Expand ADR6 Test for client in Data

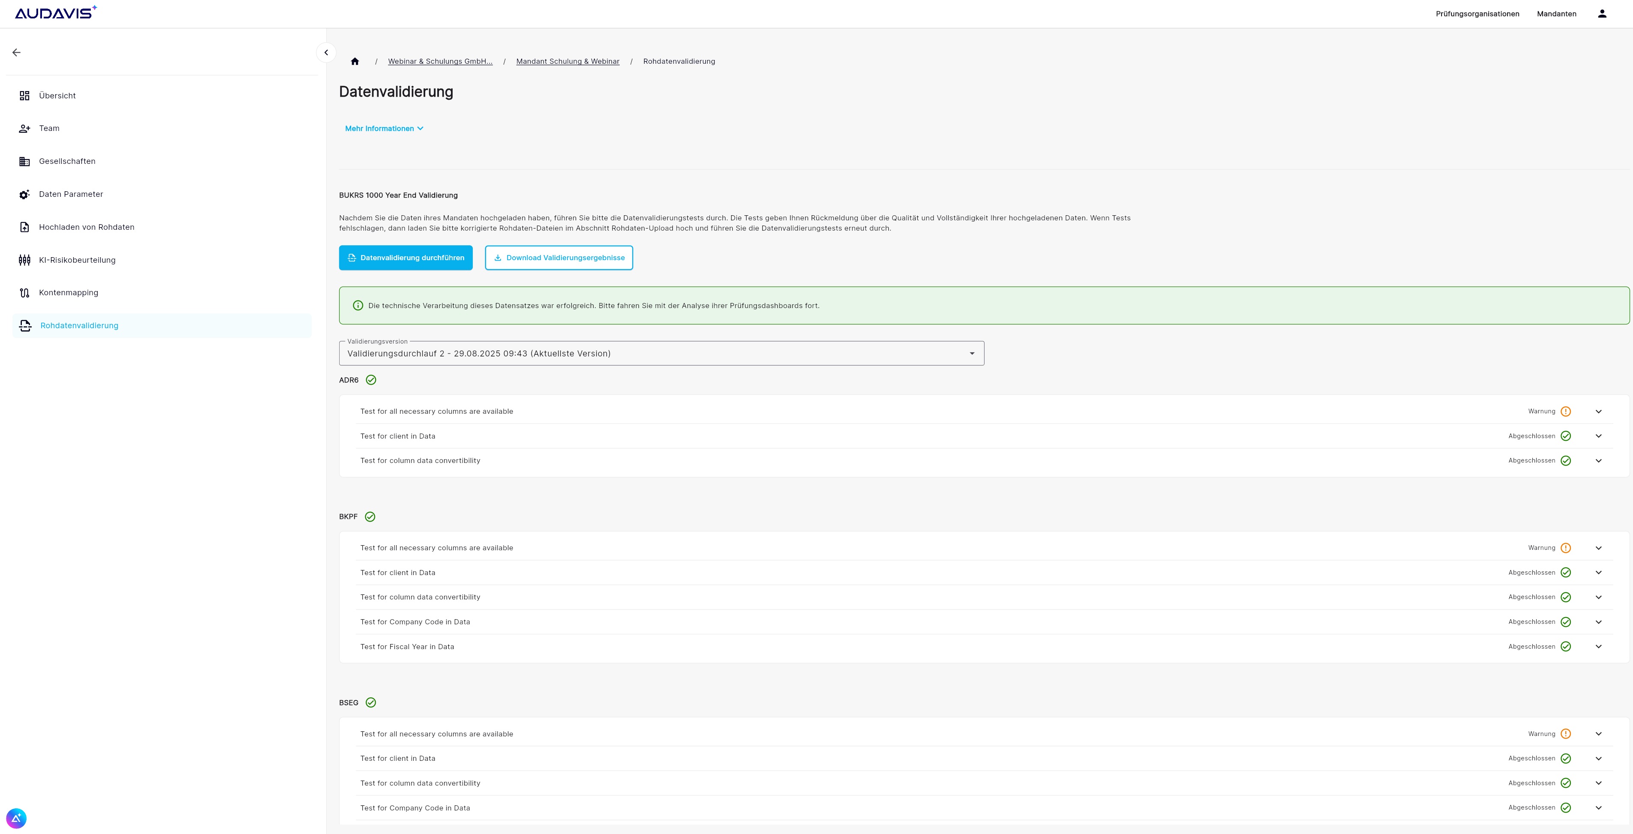pos(1598,436)
